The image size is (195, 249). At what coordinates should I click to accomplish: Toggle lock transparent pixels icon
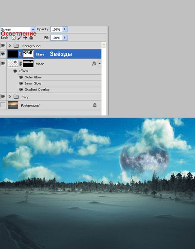pyautogui.click(x=14, y=38)
